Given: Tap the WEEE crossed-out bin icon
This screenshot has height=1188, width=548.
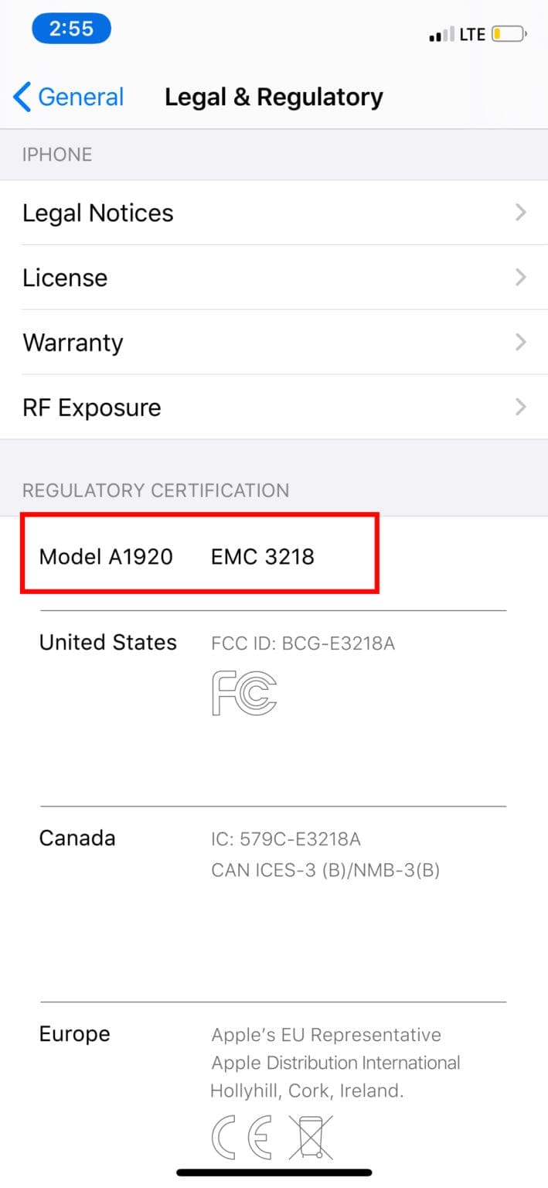Looking at the screenshot, I should click(x=310, y=1137).
